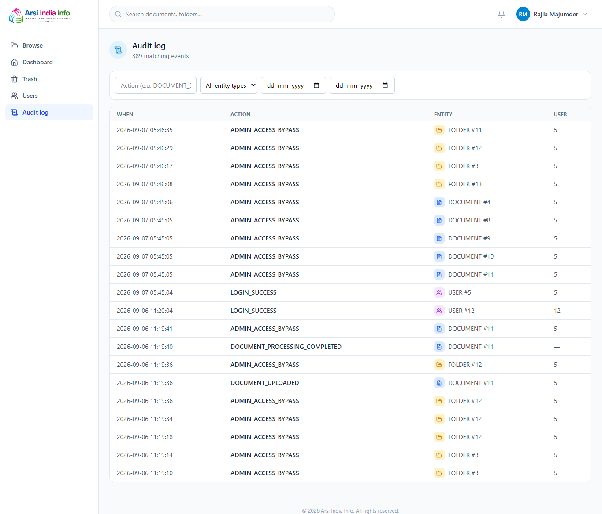The height and width of the screenshot is (514, 602).
Task: Click DOCUMENT_UPLOADED action text
Action: [x=264, y=383]
